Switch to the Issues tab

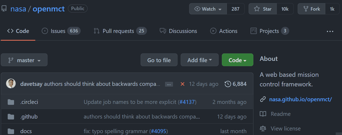[61, 31]
